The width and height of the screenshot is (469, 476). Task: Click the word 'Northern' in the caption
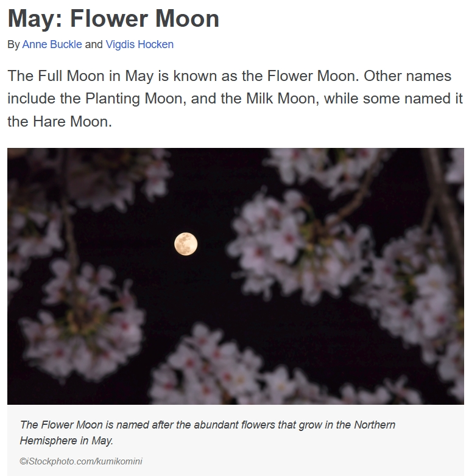[375, 424]
